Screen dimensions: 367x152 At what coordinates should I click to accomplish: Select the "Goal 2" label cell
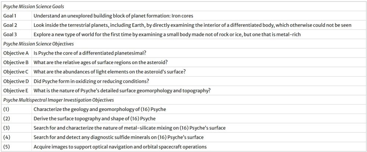(x=10, y=25)
